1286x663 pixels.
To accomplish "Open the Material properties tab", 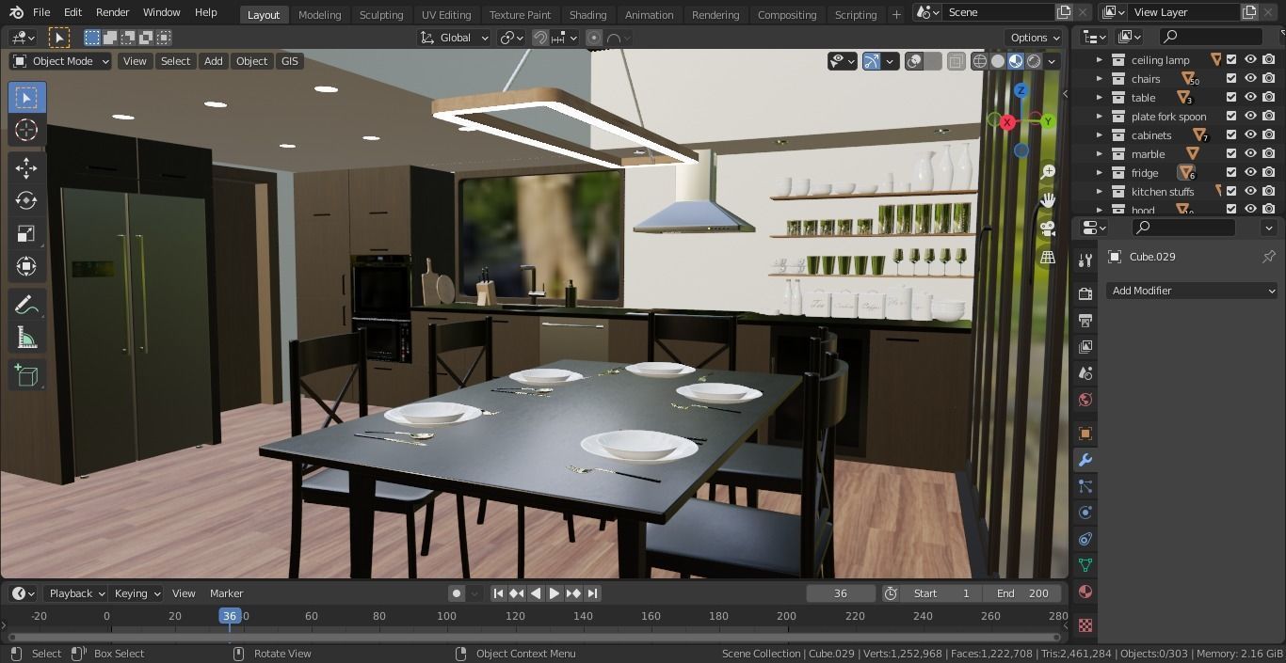I will point(1085,592).
